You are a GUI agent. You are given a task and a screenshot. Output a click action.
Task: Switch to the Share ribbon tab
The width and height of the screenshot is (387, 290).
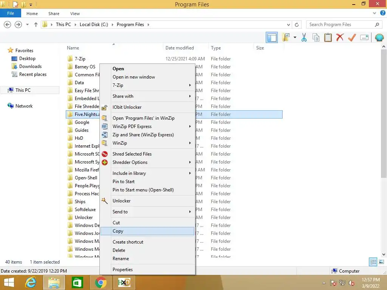point(54,14)
